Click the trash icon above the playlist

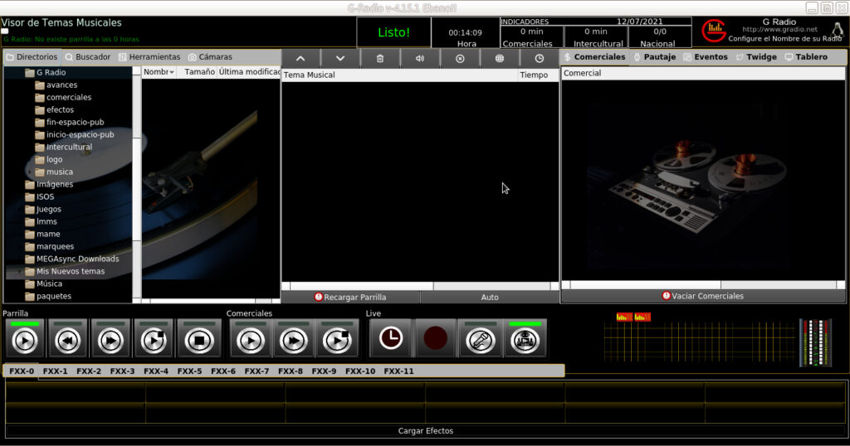tap(380, 58)
